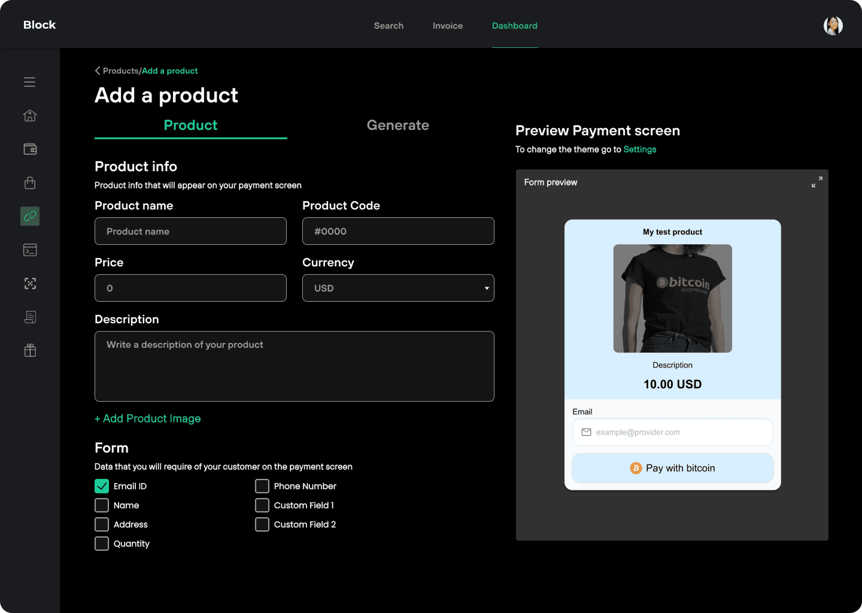Check the Custom Field 1 checkbox

pyautogui.click(x=262, y=505)
